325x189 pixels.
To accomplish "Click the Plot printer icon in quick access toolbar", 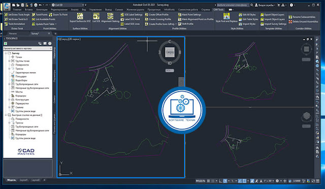I will tap(36, 5).
